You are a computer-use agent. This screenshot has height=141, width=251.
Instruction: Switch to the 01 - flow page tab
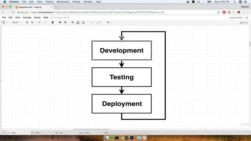pyautogui.click(x=11, y=133)
